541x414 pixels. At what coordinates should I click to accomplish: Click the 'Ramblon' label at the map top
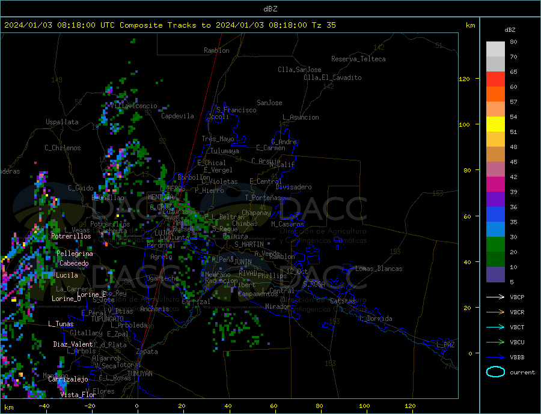click(x=216, y=50)
